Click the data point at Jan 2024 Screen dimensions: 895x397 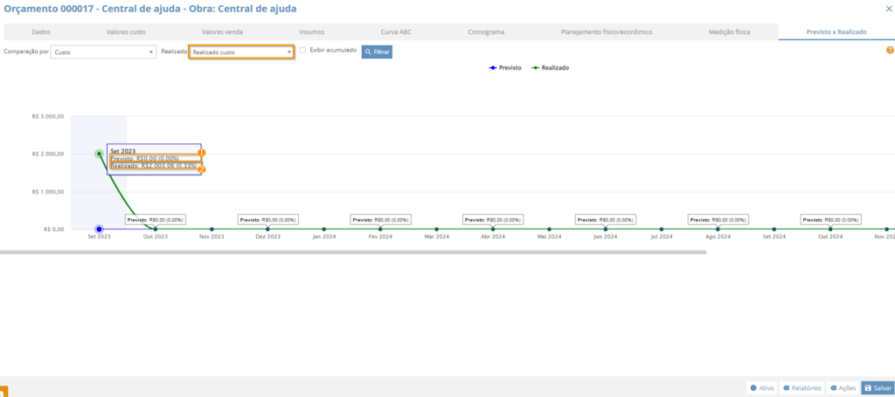coord(324,229)
